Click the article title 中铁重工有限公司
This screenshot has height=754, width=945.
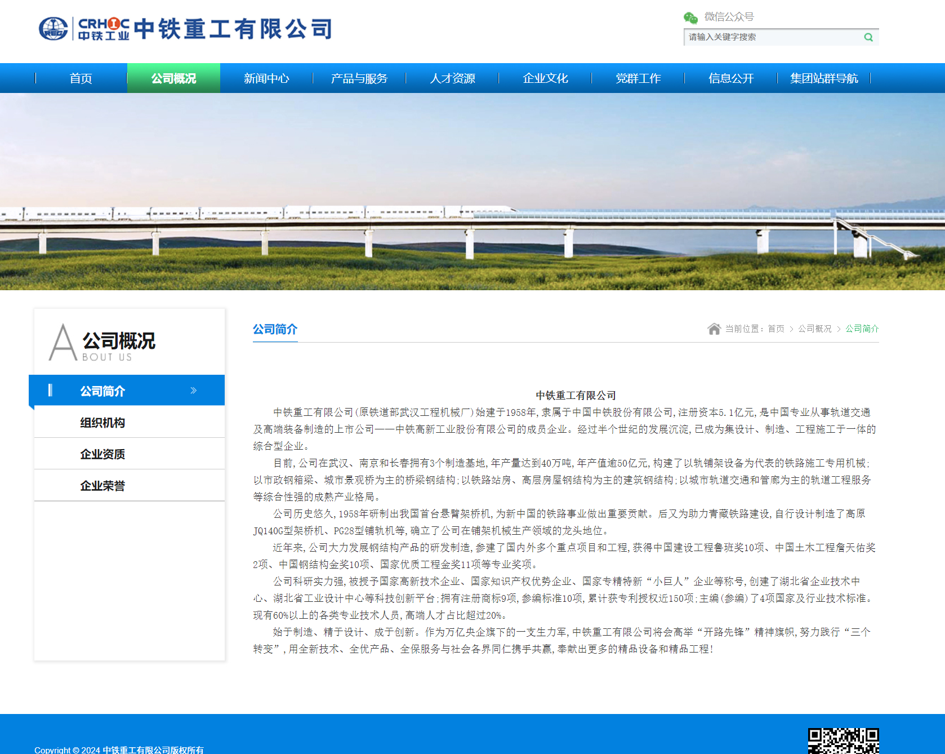[576, 396]
